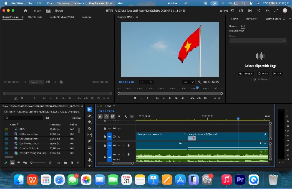Image resolution: width=292 pixels, height=189 pixels.
Task: Mark In in the Program Monitor
Action: pyautogui.click(x=142, y=98)
